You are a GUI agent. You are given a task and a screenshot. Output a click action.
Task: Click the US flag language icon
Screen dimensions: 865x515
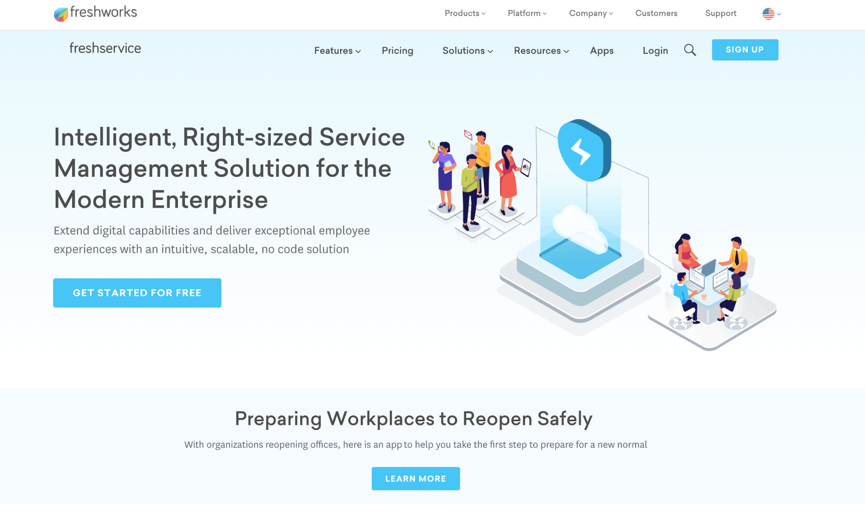click(768, 14)
